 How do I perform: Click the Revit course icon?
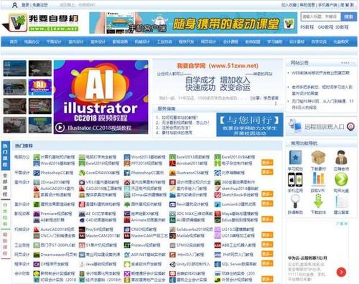[x=172, y=205]
